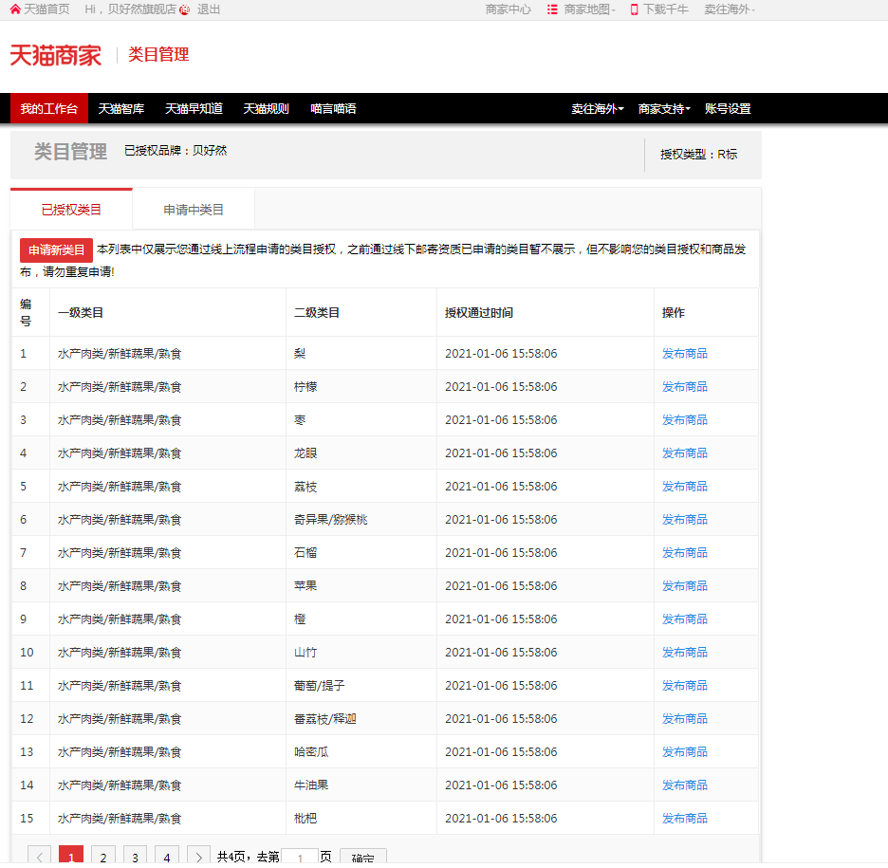888x868 pixels.
Task: Click the 确定 button in pagination
Action: pos(363,858)
